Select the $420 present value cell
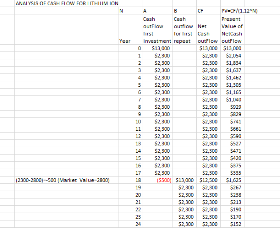This screenshot has height=228, width=280. (232, 158)
